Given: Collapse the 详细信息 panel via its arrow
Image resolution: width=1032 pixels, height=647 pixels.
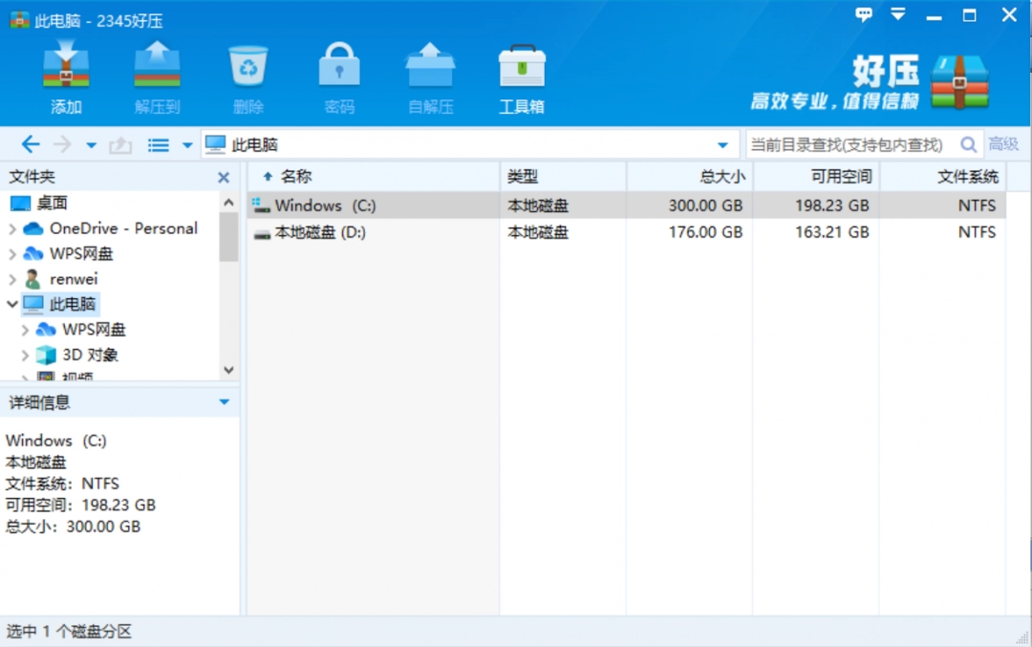Looking at the screenshot, I should pyautogui.click(x=224, y=401).
